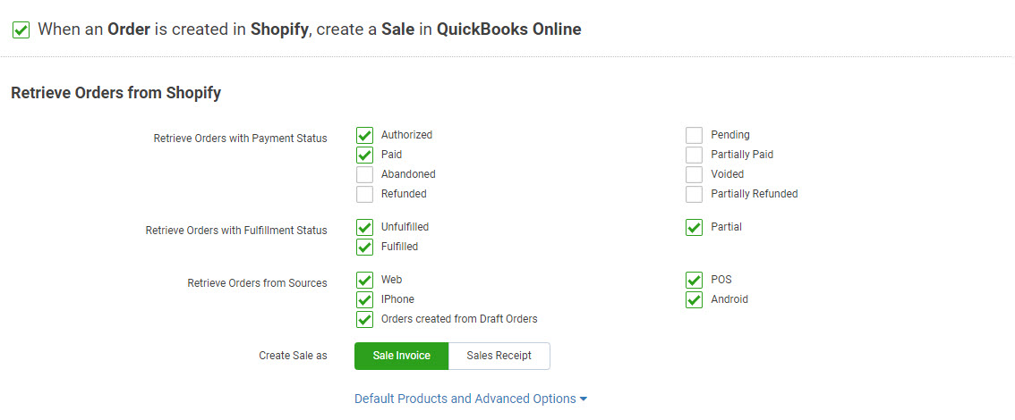
Task: Uncheck the Authorized payment status
Action: (364, 135)
